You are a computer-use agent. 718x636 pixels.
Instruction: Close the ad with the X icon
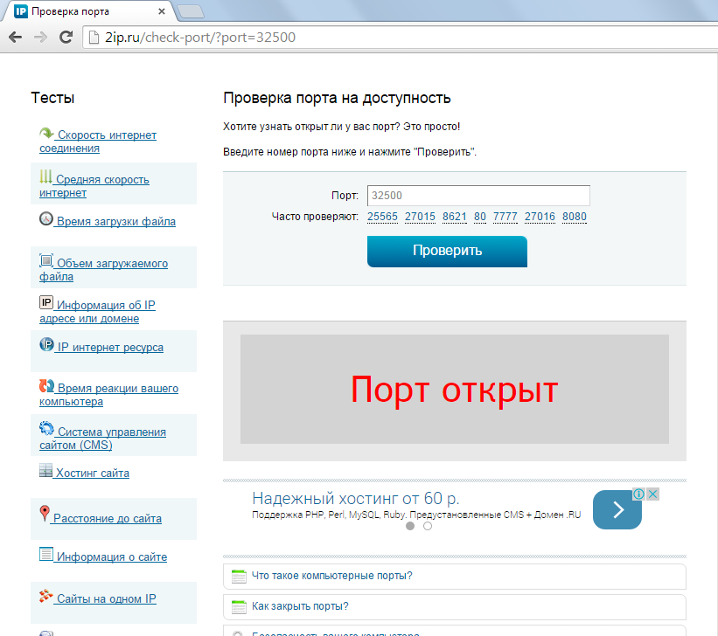coord(652,494)
